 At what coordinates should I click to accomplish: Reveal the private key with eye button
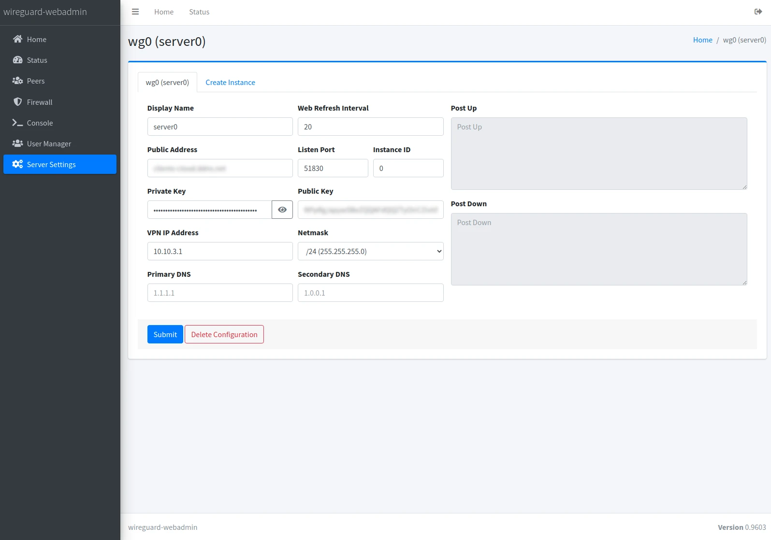tap(282, 210)
